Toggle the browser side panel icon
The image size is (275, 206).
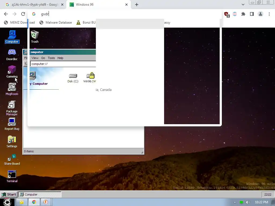click(x=252, y=14)
